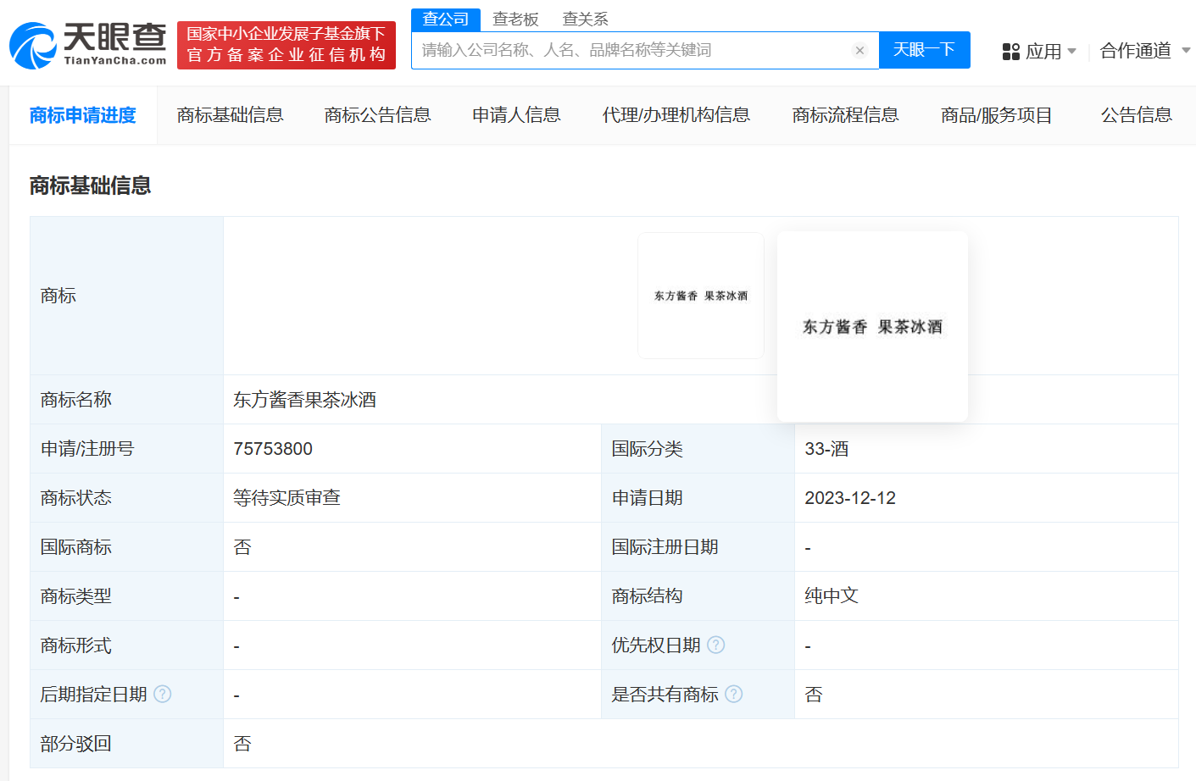
Task: Switch to the 查关系 search tab
Action: coord(585,19)
